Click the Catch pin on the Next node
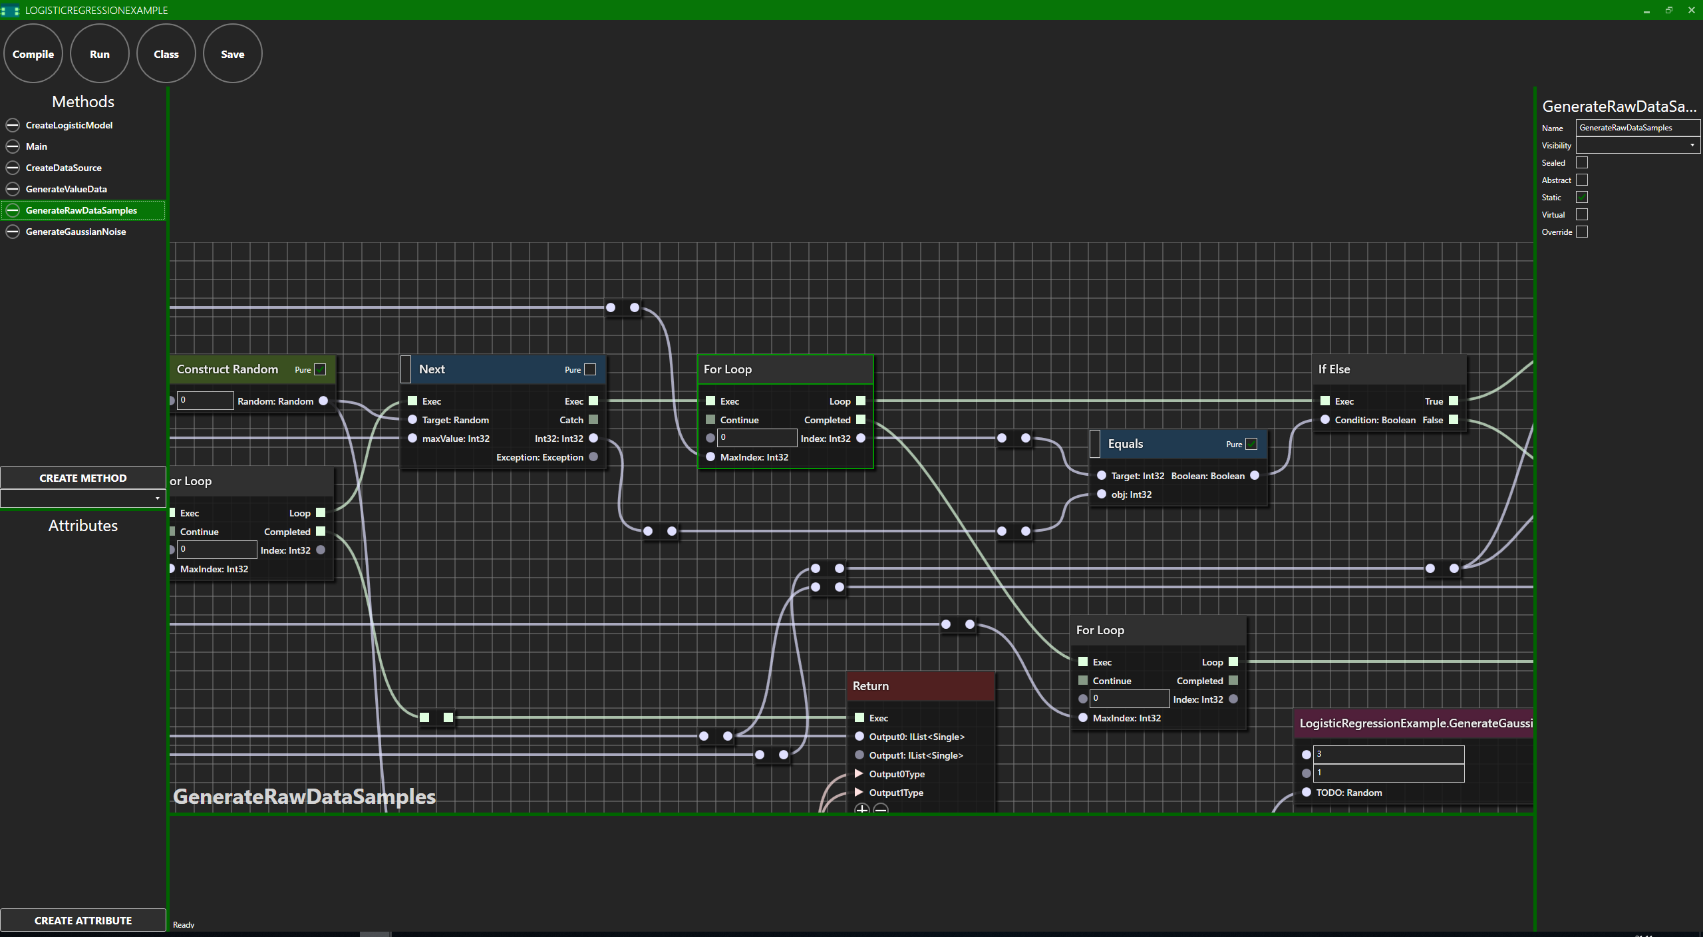This screenshot has width=1703, height=937. (x=593, y=419)
